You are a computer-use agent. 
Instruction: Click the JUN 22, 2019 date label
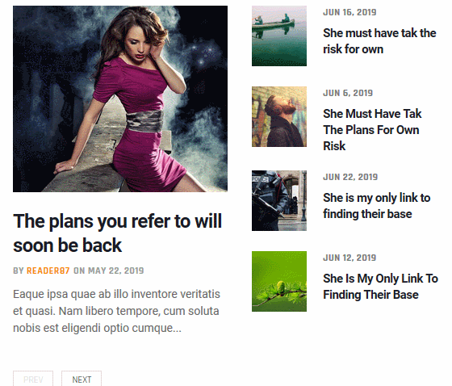pos(350,177)
